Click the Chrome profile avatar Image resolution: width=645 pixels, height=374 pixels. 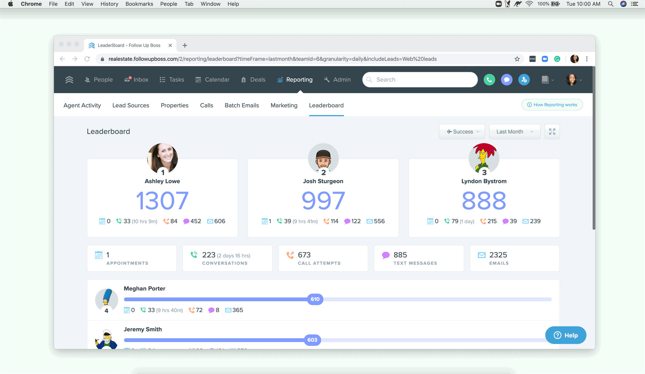pos(575,59)
